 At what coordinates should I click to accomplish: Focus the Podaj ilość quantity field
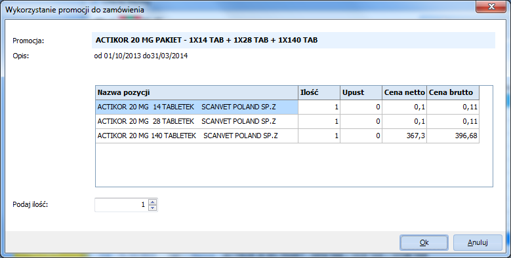[x=121, y=205]
